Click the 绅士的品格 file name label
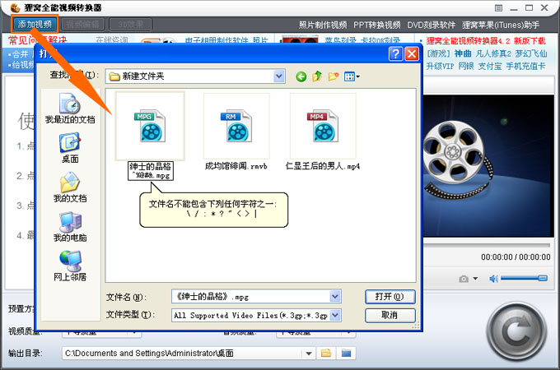560x370 pixels. point(151,171)
